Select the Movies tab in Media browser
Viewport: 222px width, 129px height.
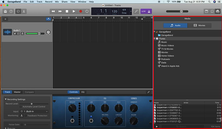[199, 25]
